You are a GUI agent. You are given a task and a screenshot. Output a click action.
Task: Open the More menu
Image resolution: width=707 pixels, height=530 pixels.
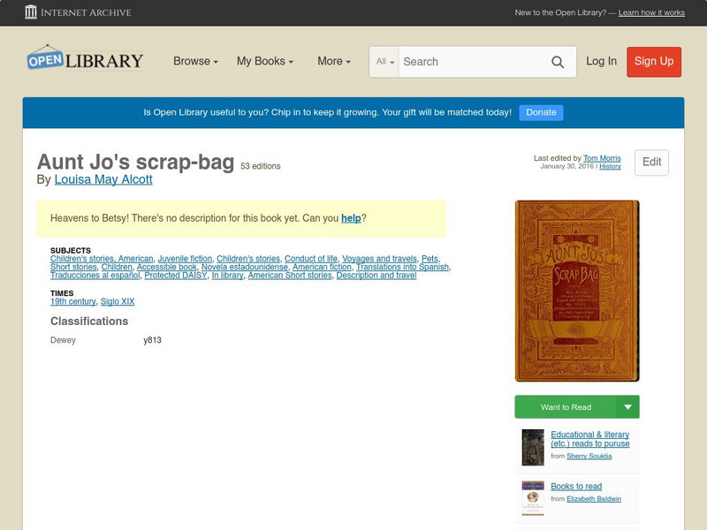click(331, 62)
